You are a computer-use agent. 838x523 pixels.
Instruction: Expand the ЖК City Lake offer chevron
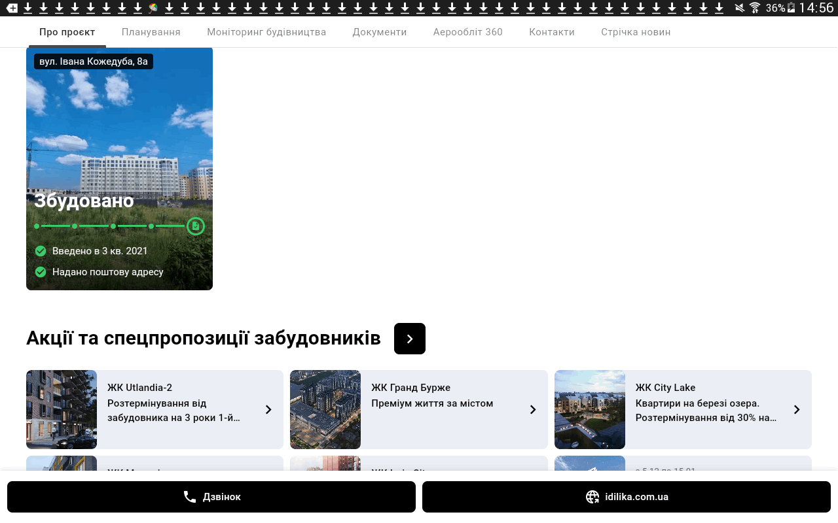[797, 410]
